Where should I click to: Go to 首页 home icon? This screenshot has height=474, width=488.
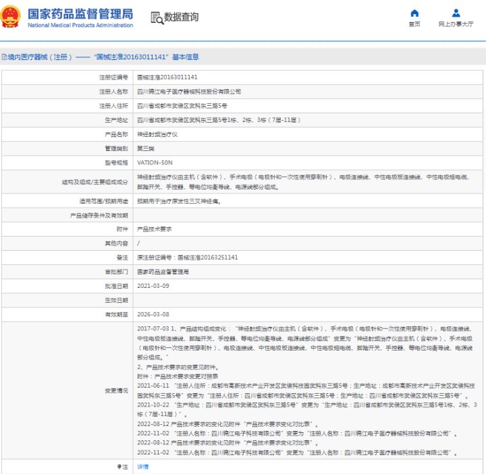click(414, 13)
